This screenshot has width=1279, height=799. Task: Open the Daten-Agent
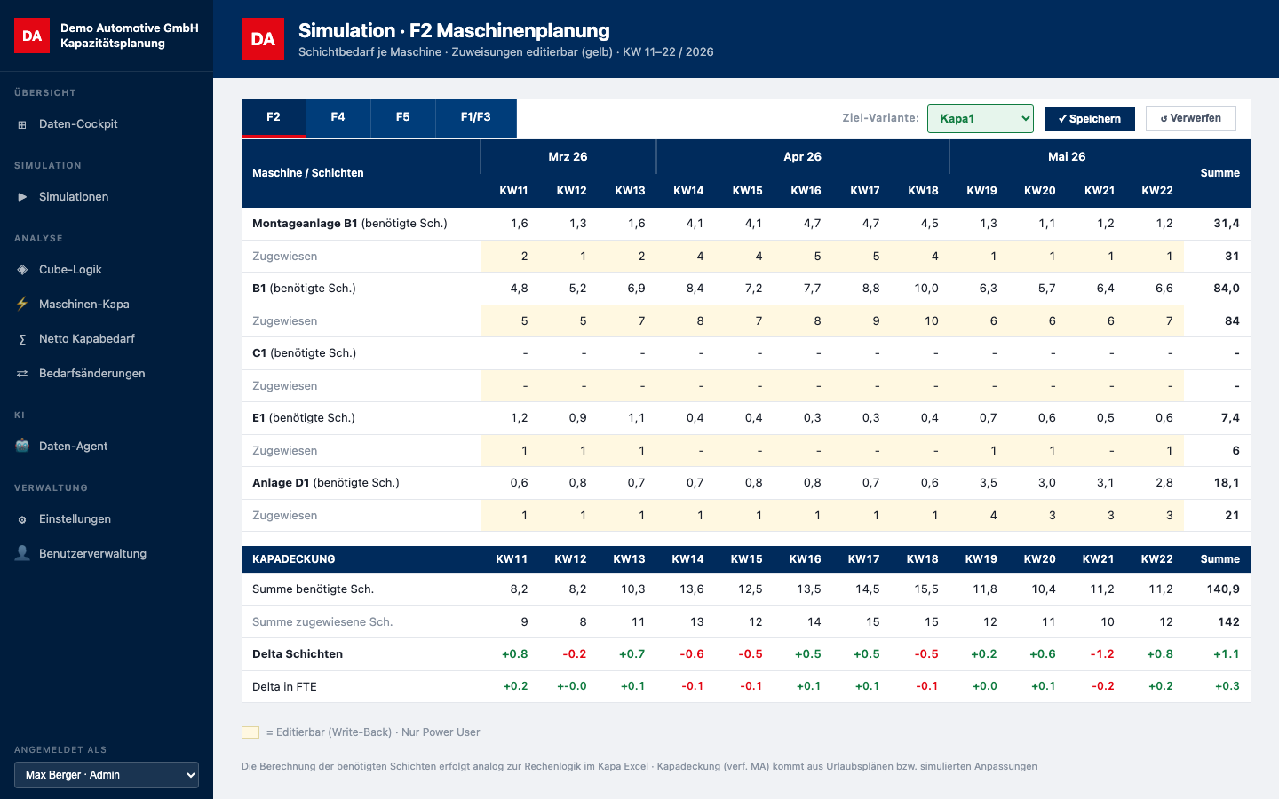[x=107, y=446]
